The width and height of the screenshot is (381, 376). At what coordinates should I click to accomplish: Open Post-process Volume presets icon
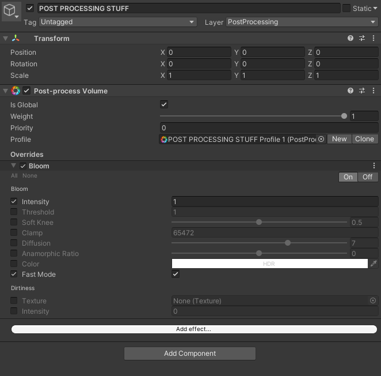tap(362, 91)
